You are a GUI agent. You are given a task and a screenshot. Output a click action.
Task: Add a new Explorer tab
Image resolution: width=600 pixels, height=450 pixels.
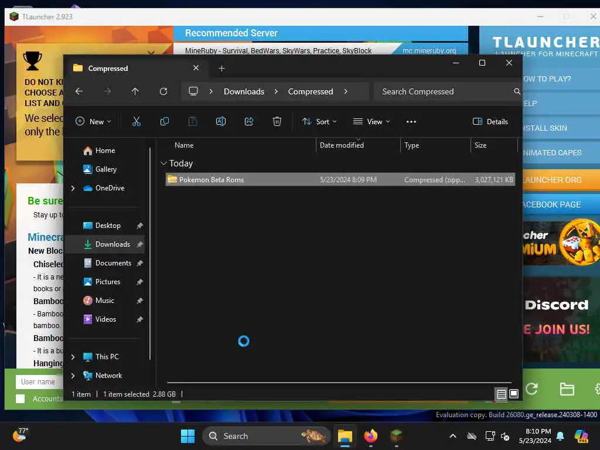click(x=221, y=68)
